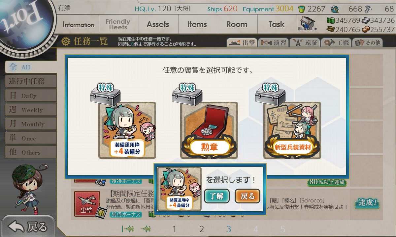The height and width of the screenshot is (237, 396).
Task: Pick the 新型兵装資材 reward
Action: pos(292,130)
